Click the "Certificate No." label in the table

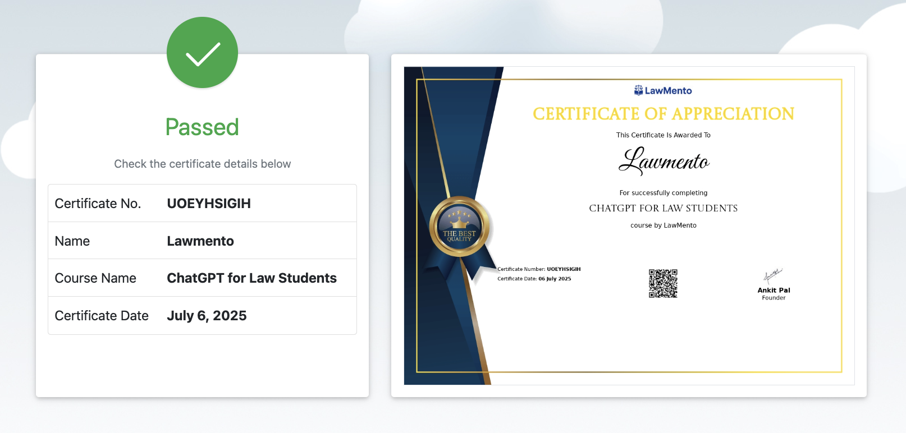coord(98,204)
